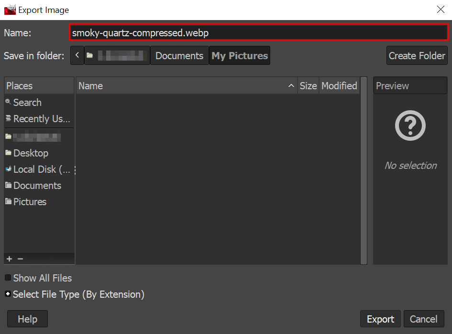Open Help for the Export dialog
Viewport: 452px width, 334px height.
[27, 319]
